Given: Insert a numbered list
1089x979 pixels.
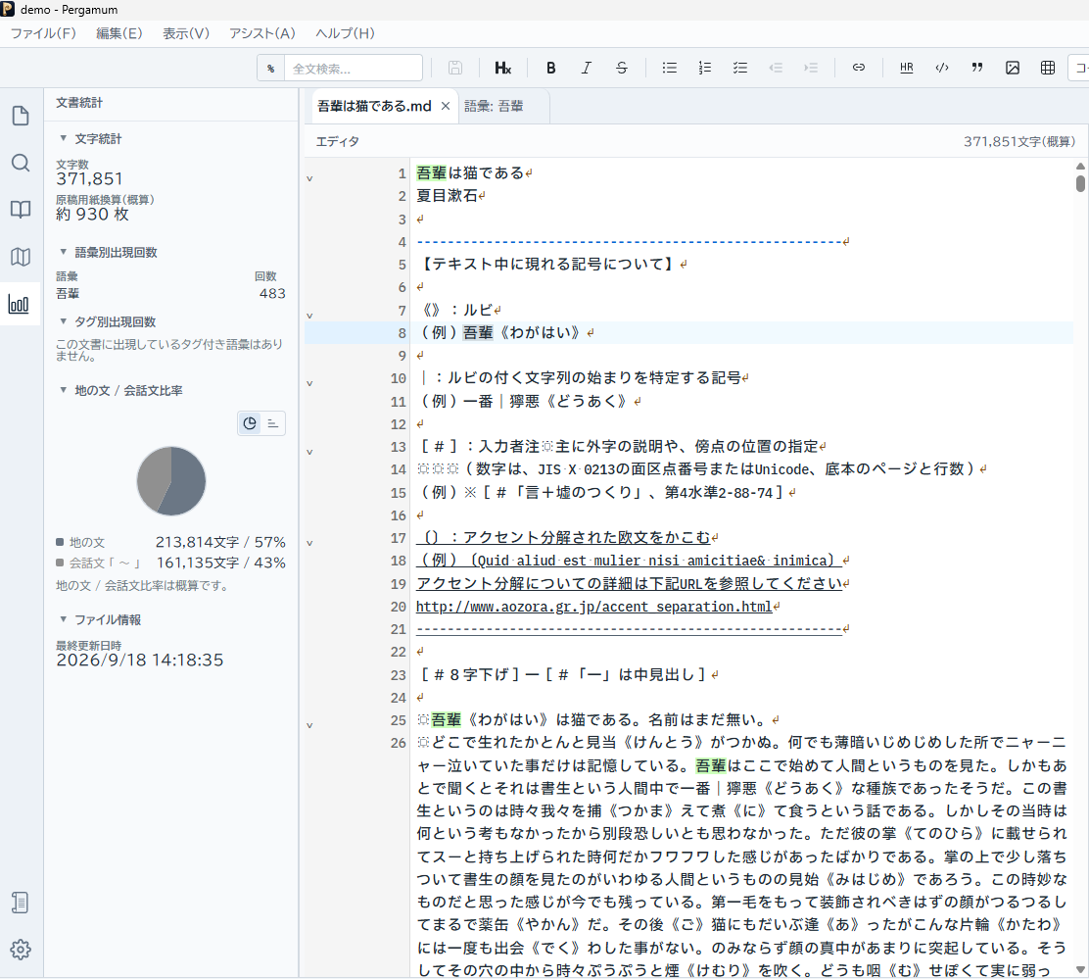Looking at the screenshot, I should (705, 68).
